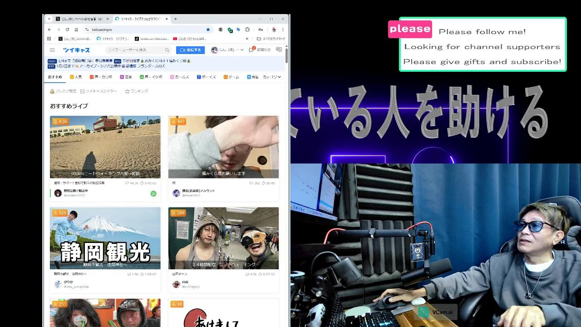Select the 音楽 category tab

click(126, 77)
